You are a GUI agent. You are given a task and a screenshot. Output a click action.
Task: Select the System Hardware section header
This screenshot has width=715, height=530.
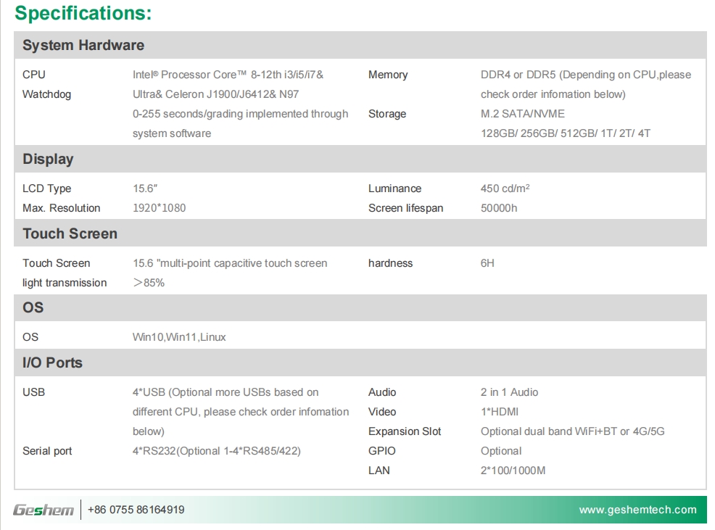coord(83,45)
